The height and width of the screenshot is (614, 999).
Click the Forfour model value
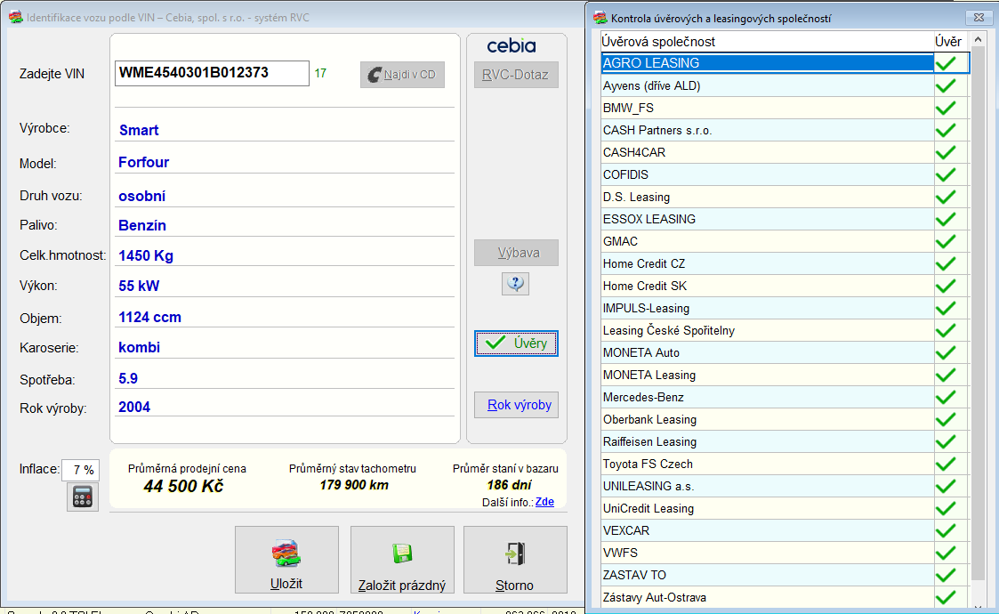click(144, 163)
